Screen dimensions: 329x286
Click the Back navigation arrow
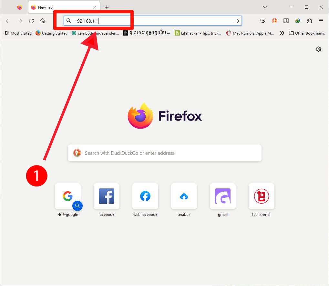[x=8, y=21]
